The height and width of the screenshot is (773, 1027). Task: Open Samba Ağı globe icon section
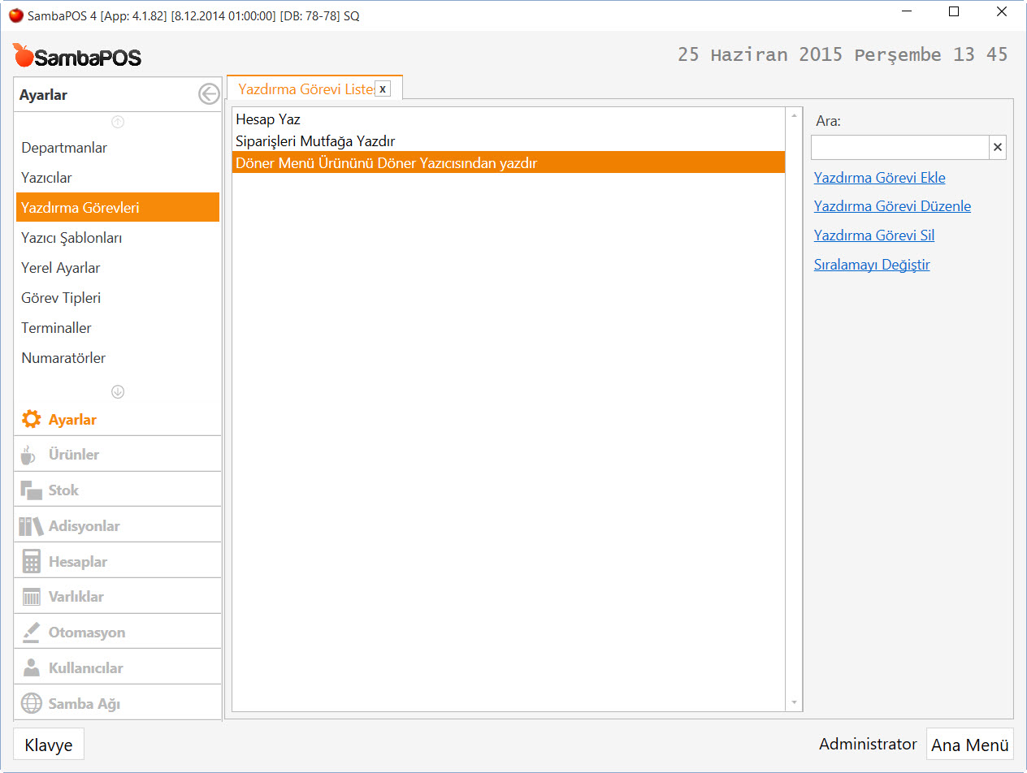click(31, 704)
